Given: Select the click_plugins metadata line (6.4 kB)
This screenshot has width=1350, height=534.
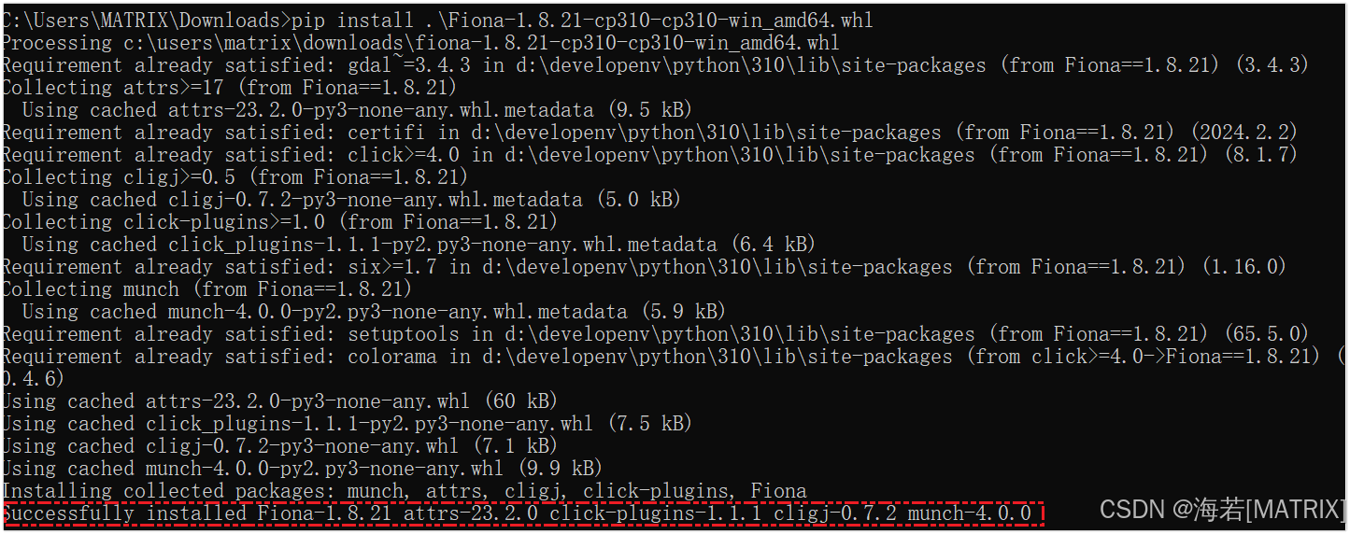Looking at the screenshot, I should pyautogui.click(x=419, y=245).
